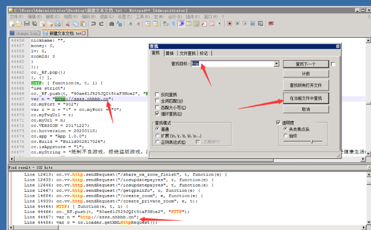This screenshot has height=230, width=371.
Task: Toggle the 匹配大小写 checkbox
Action: [x=157, y=107]
